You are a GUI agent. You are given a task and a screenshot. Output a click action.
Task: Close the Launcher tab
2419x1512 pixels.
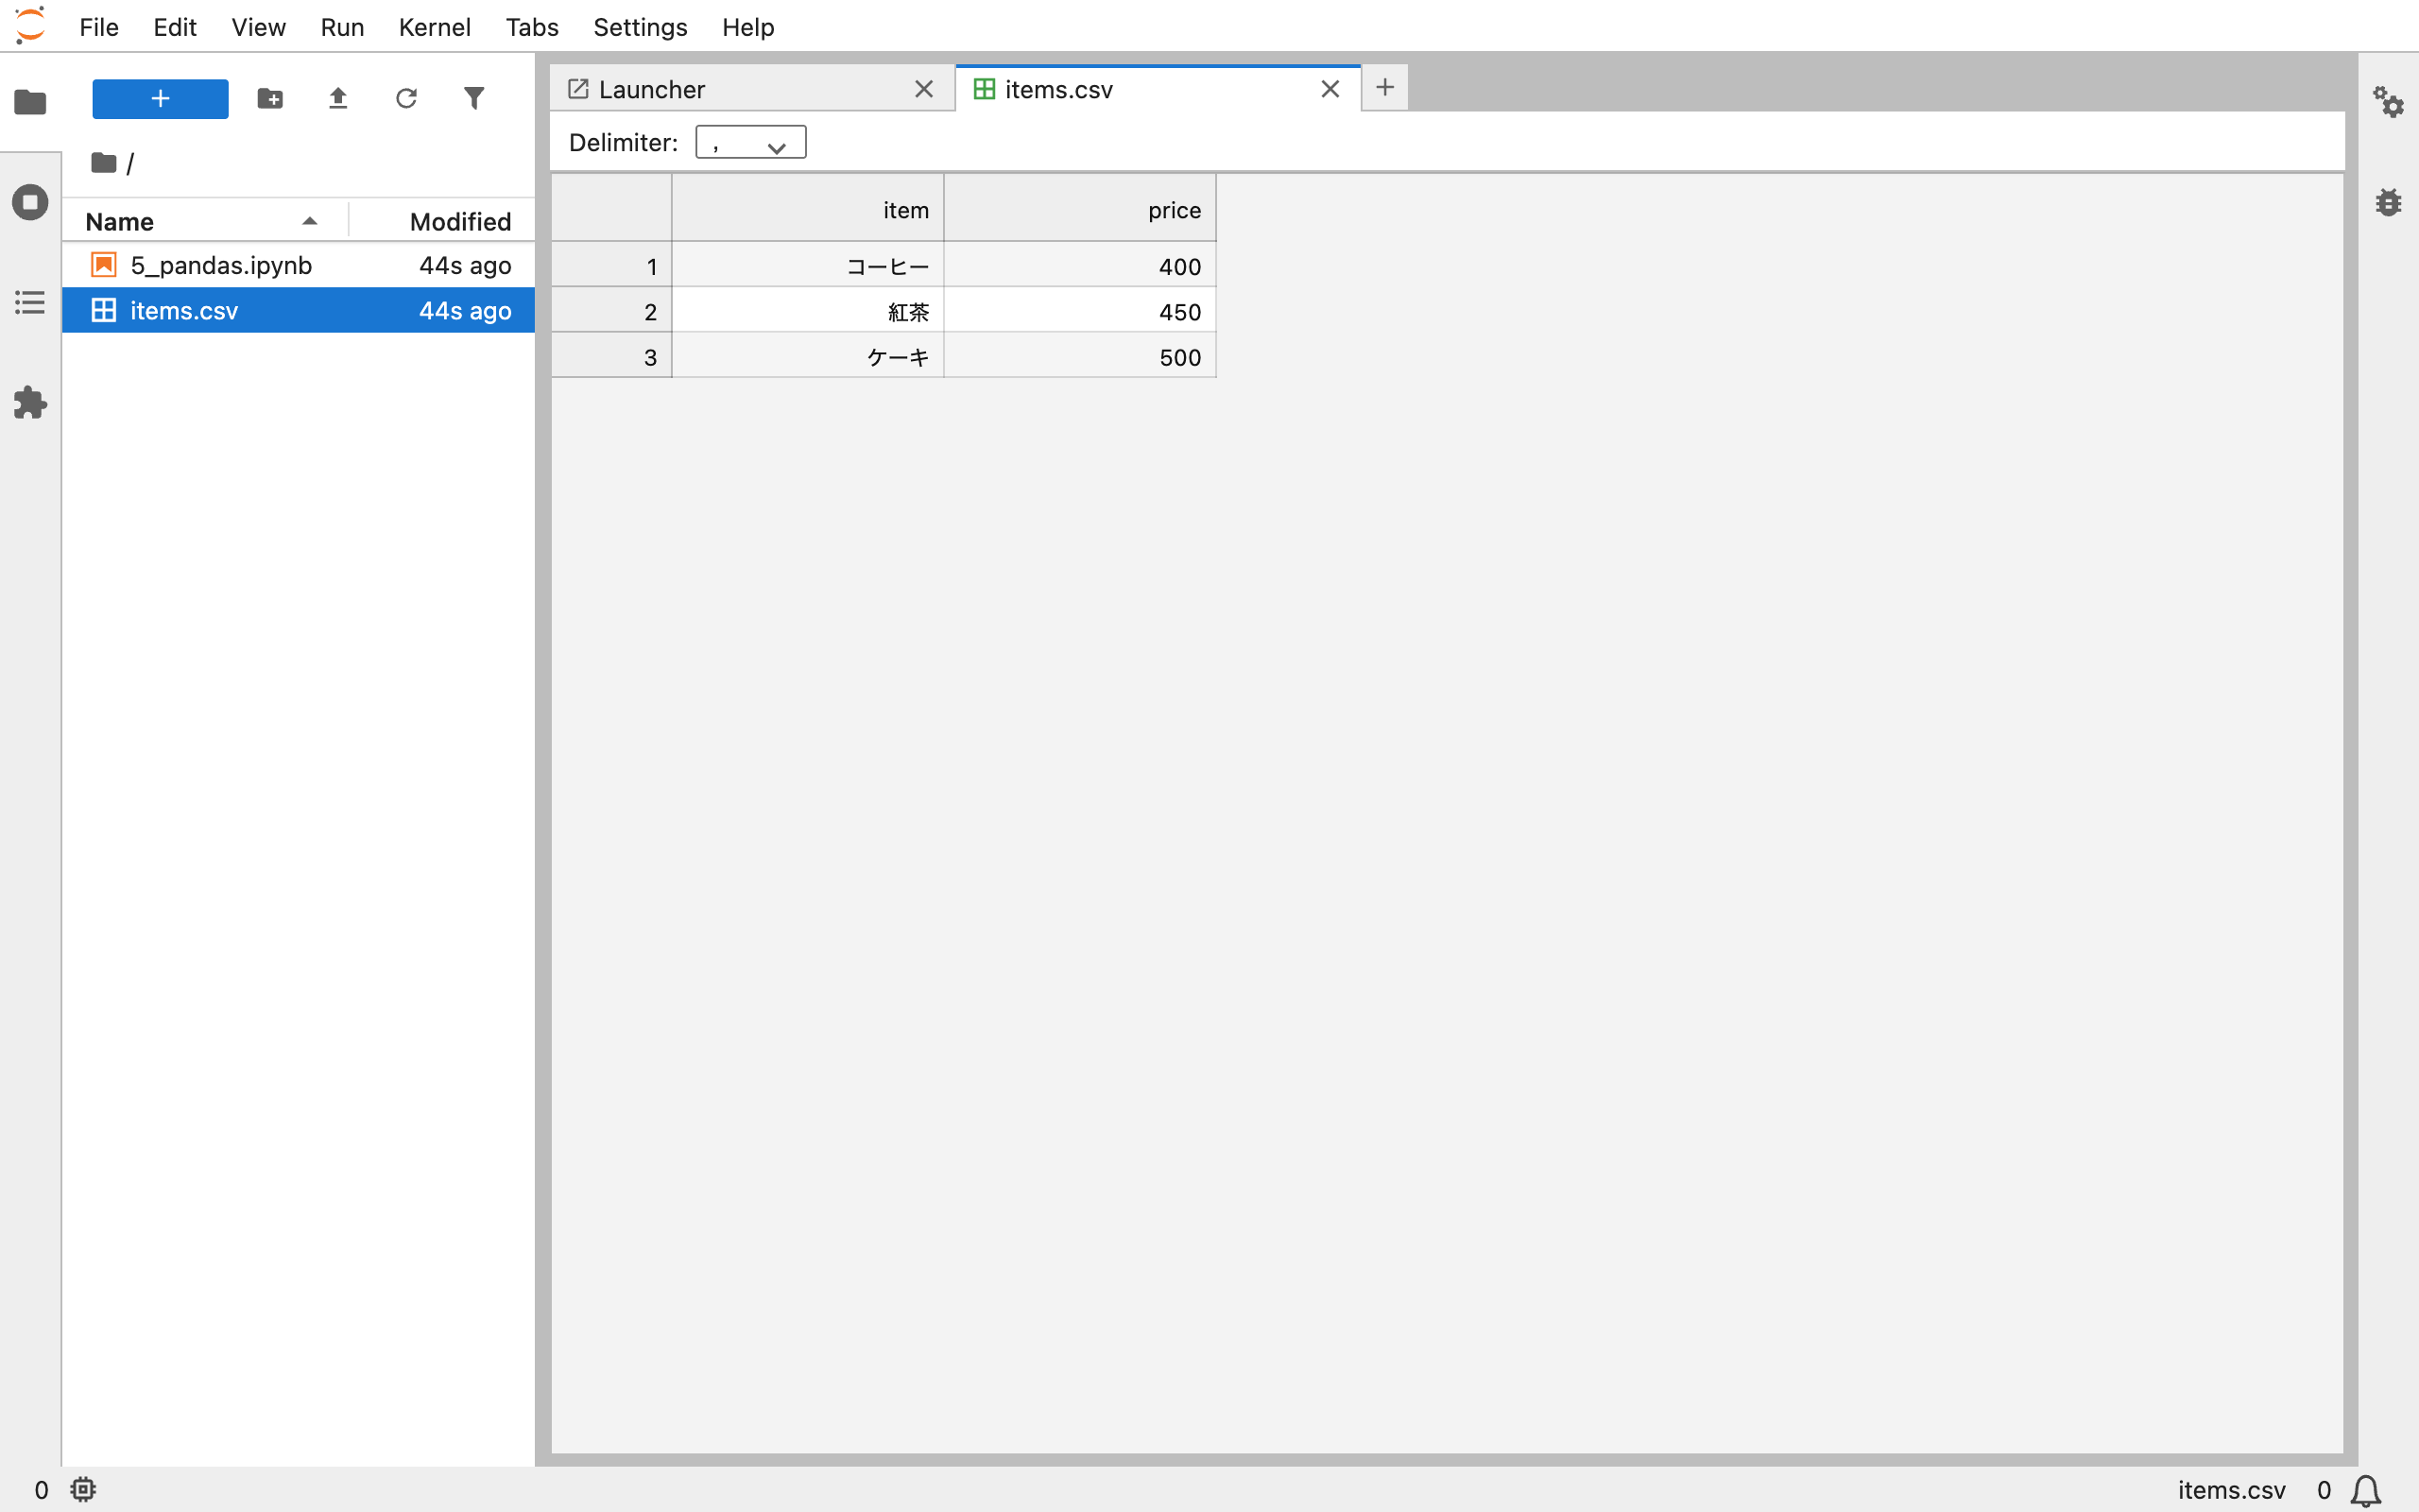(923, 89)
